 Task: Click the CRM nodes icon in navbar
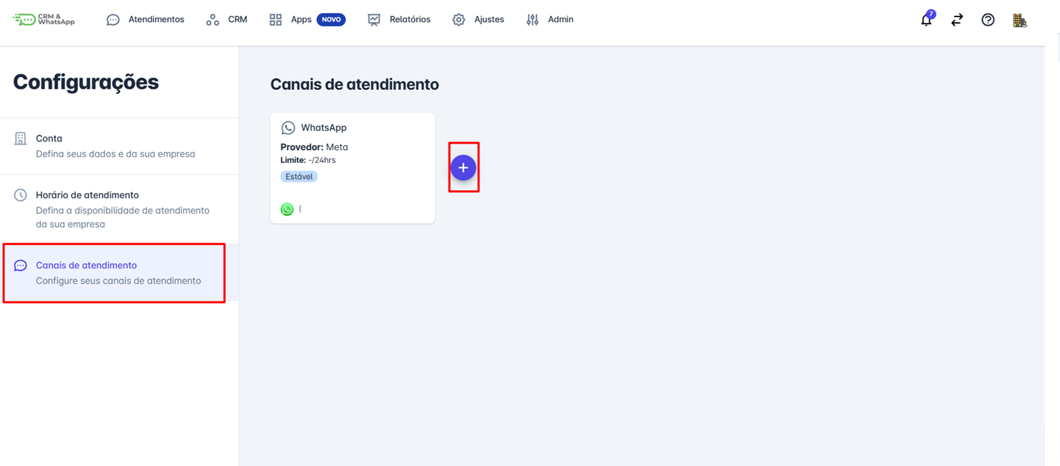[212, 19]
